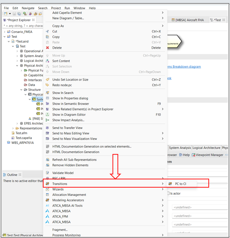Click the Project Explorer filter text field
The height and width of the screenshot is (238, 230).
(23, 26)
